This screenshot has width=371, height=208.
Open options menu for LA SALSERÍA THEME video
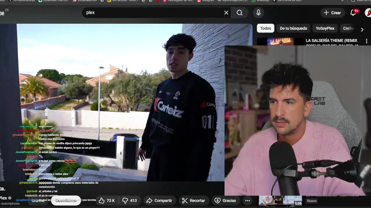[366, 41]
